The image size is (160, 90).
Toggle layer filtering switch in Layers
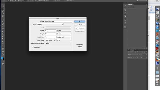pos(147,52)
